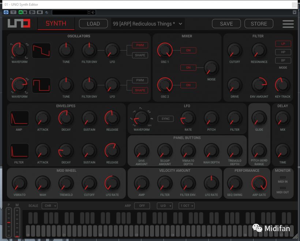Image resolution: width=300 pixels, height=241 pixels.
Task: Click the DIVE AMOUNT knob
Action: click(x=141, y=151)
